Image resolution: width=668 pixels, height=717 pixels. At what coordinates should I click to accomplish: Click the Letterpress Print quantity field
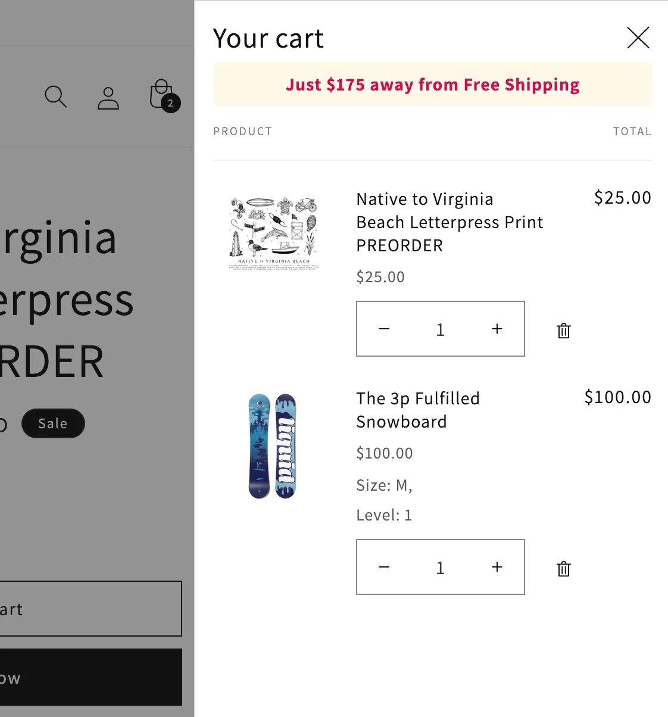(440, 329)
